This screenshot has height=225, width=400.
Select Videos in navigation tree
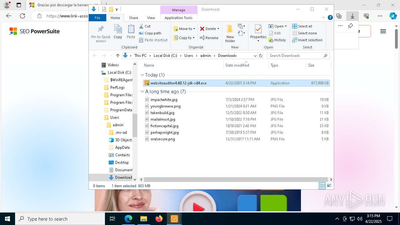pos(110,65)
